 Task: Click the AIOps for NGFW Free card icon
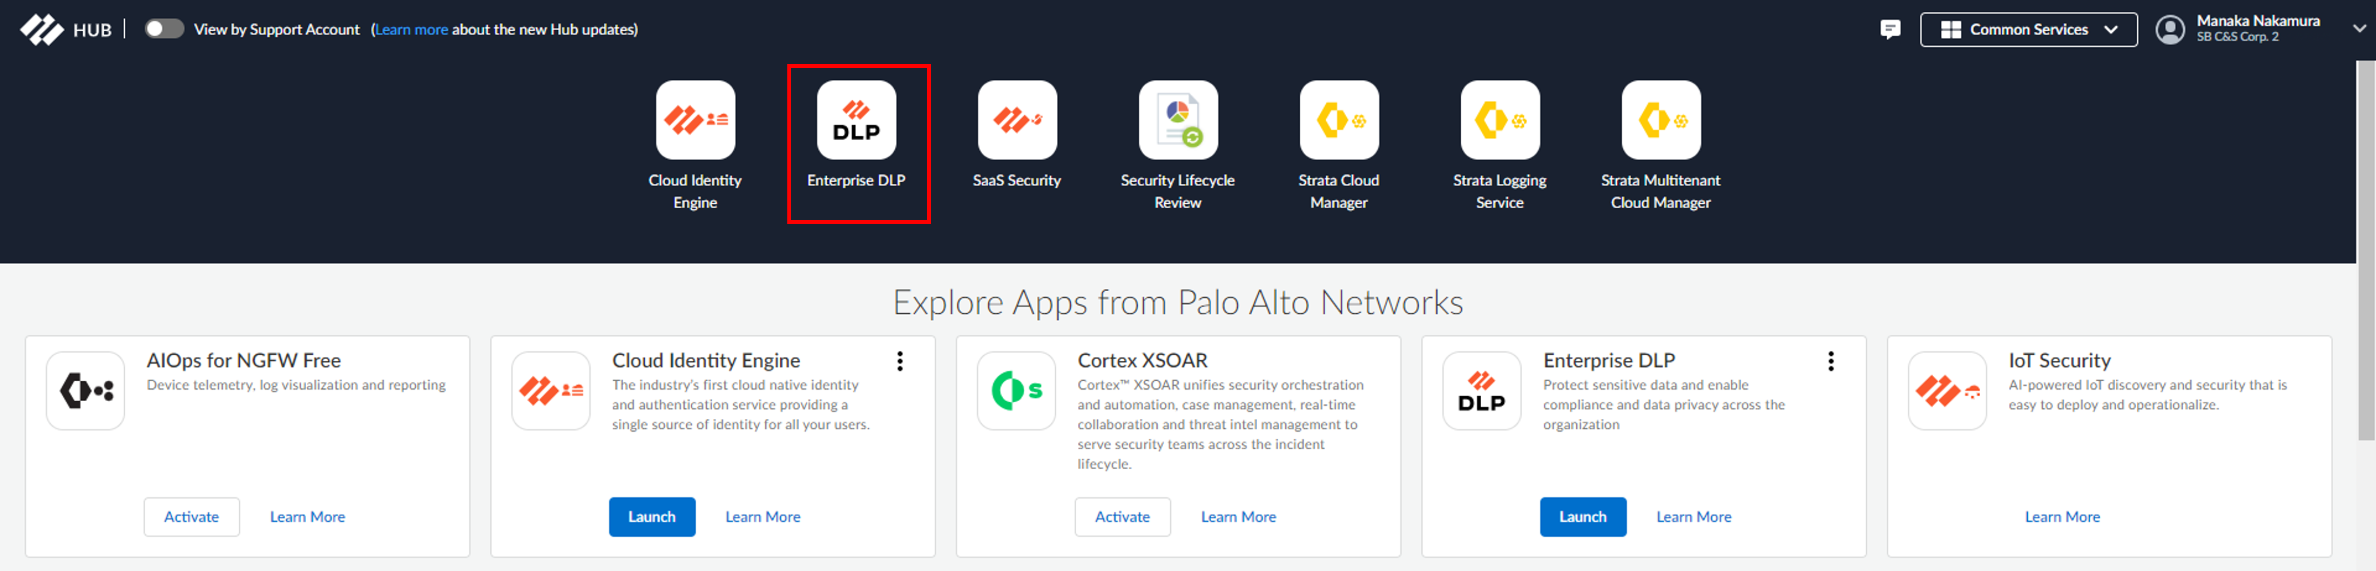coord(86,390)
